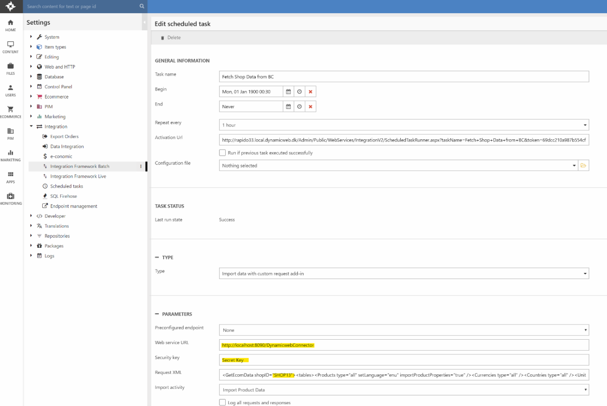
Task: Click the Delete button in toolbar
Action: click(x=171, y=37)
